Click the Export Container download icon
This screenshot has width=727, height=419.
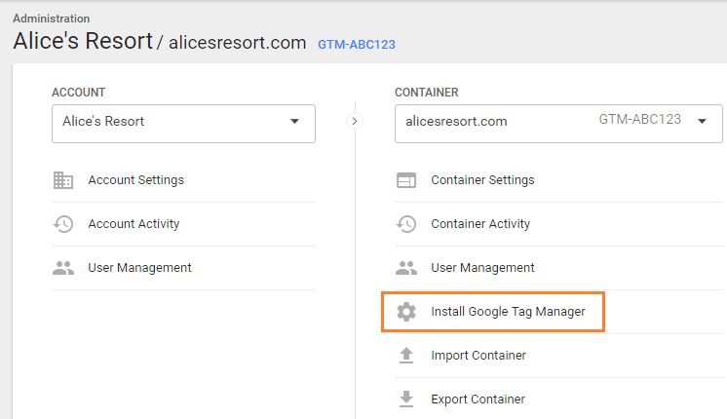[x=406, y=400]
